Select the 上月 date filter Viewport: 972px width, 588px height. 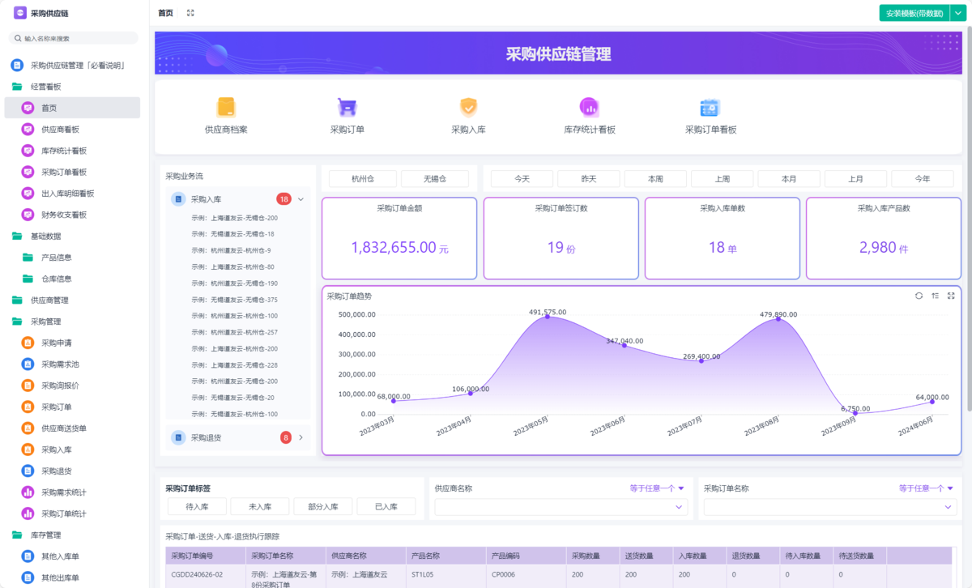855,178
